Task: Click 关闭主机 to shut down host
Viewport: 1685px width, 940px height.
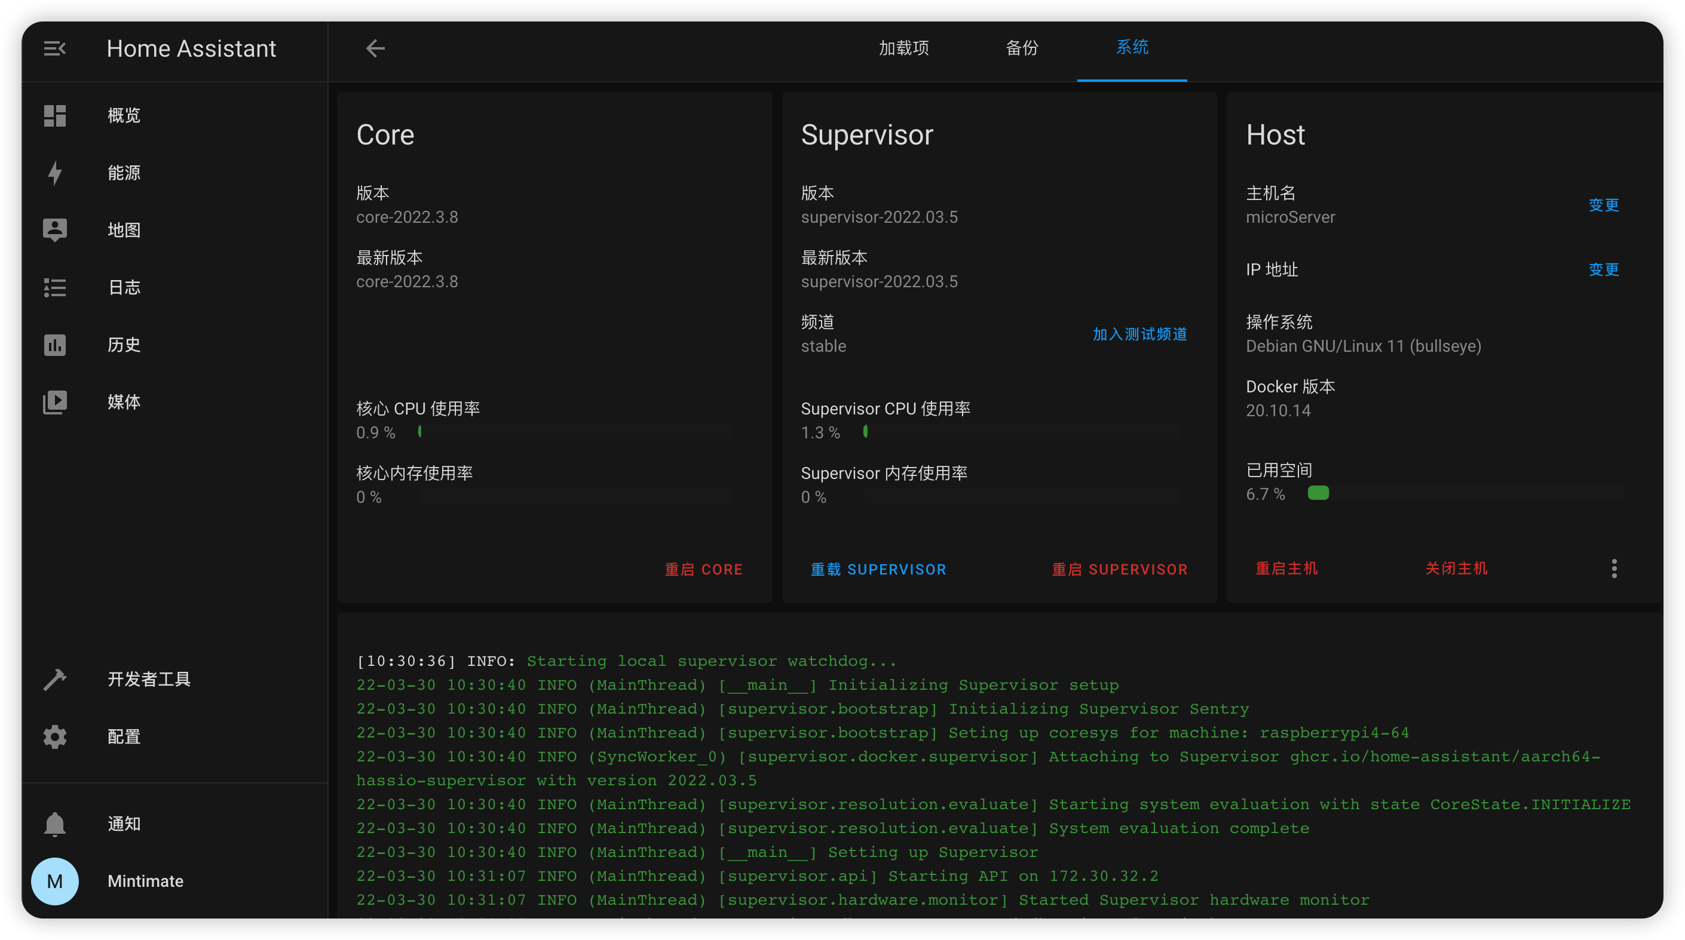Action: pos(1456,569)
